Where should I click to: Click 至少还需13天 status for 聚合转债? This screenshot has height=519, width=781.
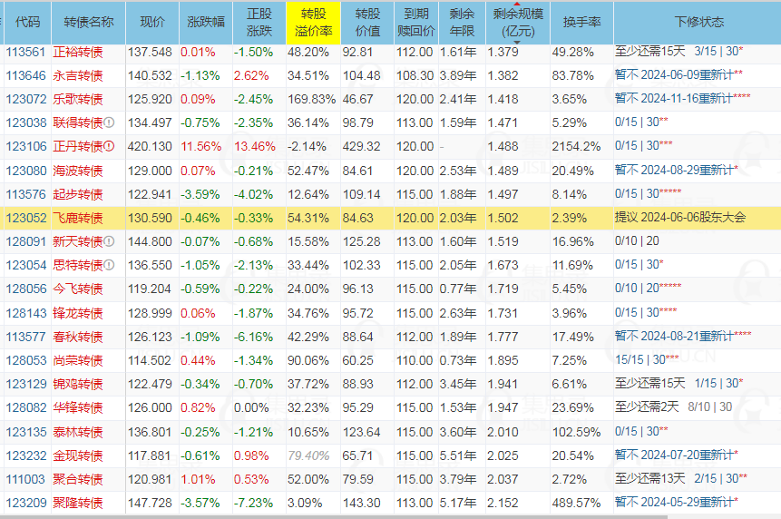[650, 479]
